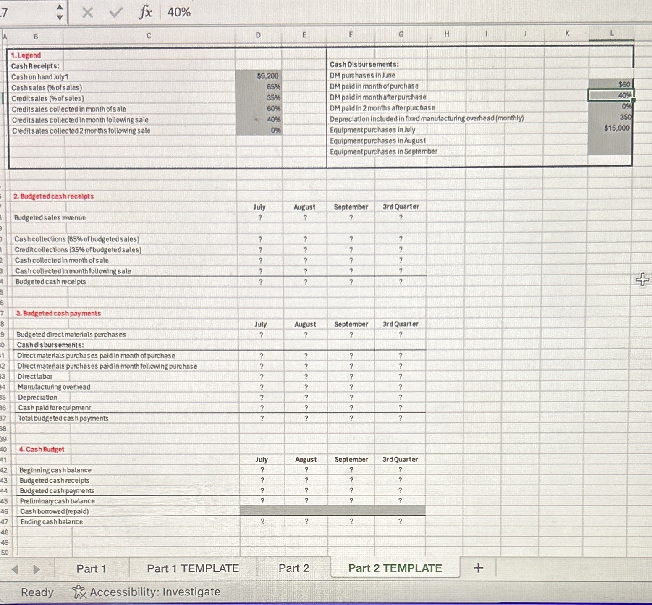Click 'Cash on hand July 1' label
Screen dimensions: 652x605
[x=40, y=77]
